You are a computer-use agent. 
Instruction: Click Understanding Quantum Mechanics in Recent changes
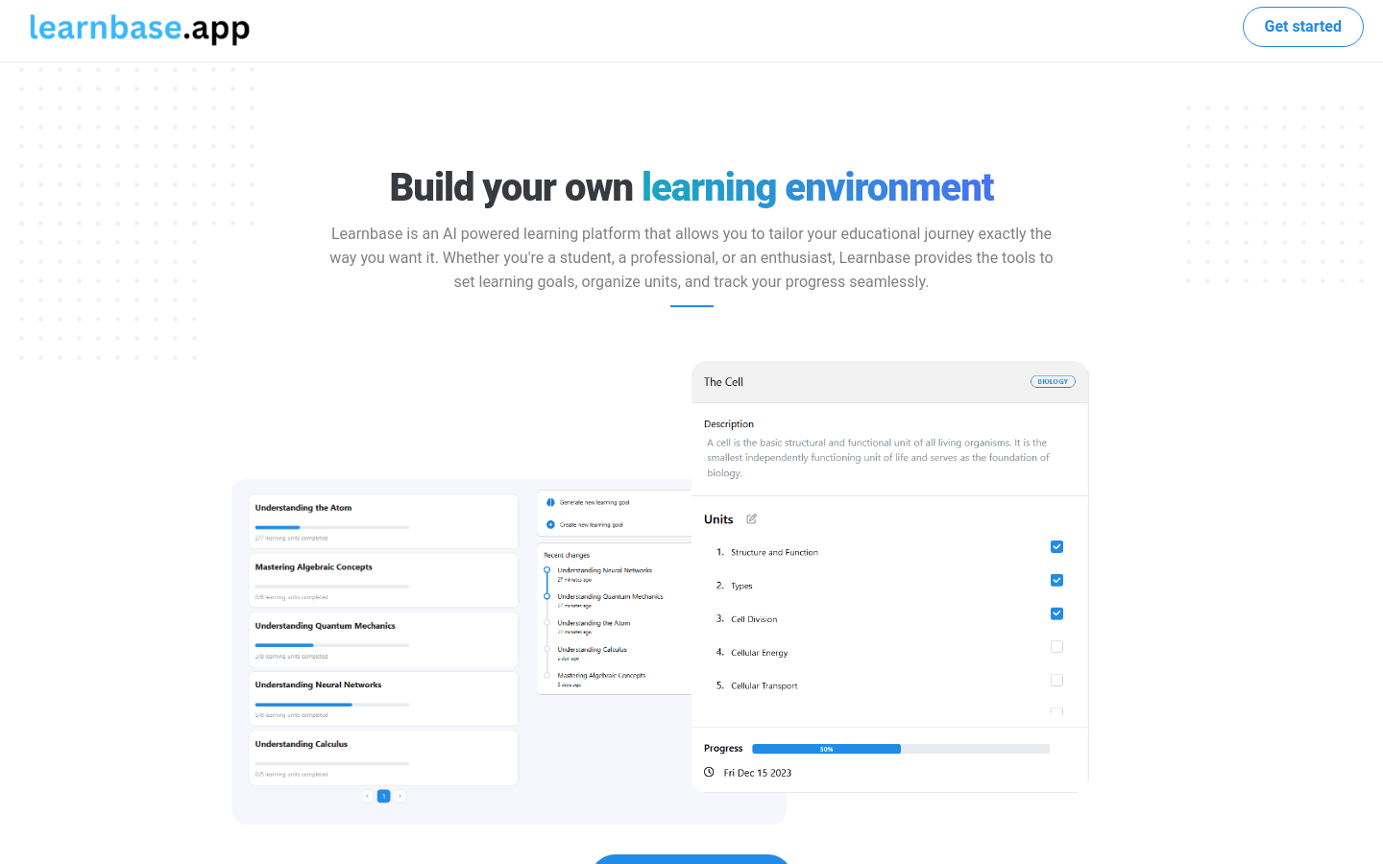click(x=610, y=596)
